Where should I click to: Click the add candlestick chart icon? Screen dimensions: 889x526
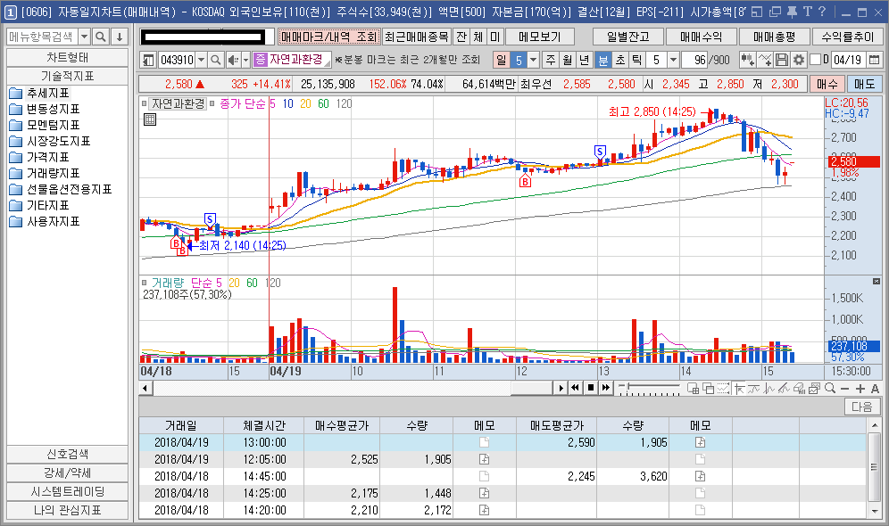click(748, 60)
